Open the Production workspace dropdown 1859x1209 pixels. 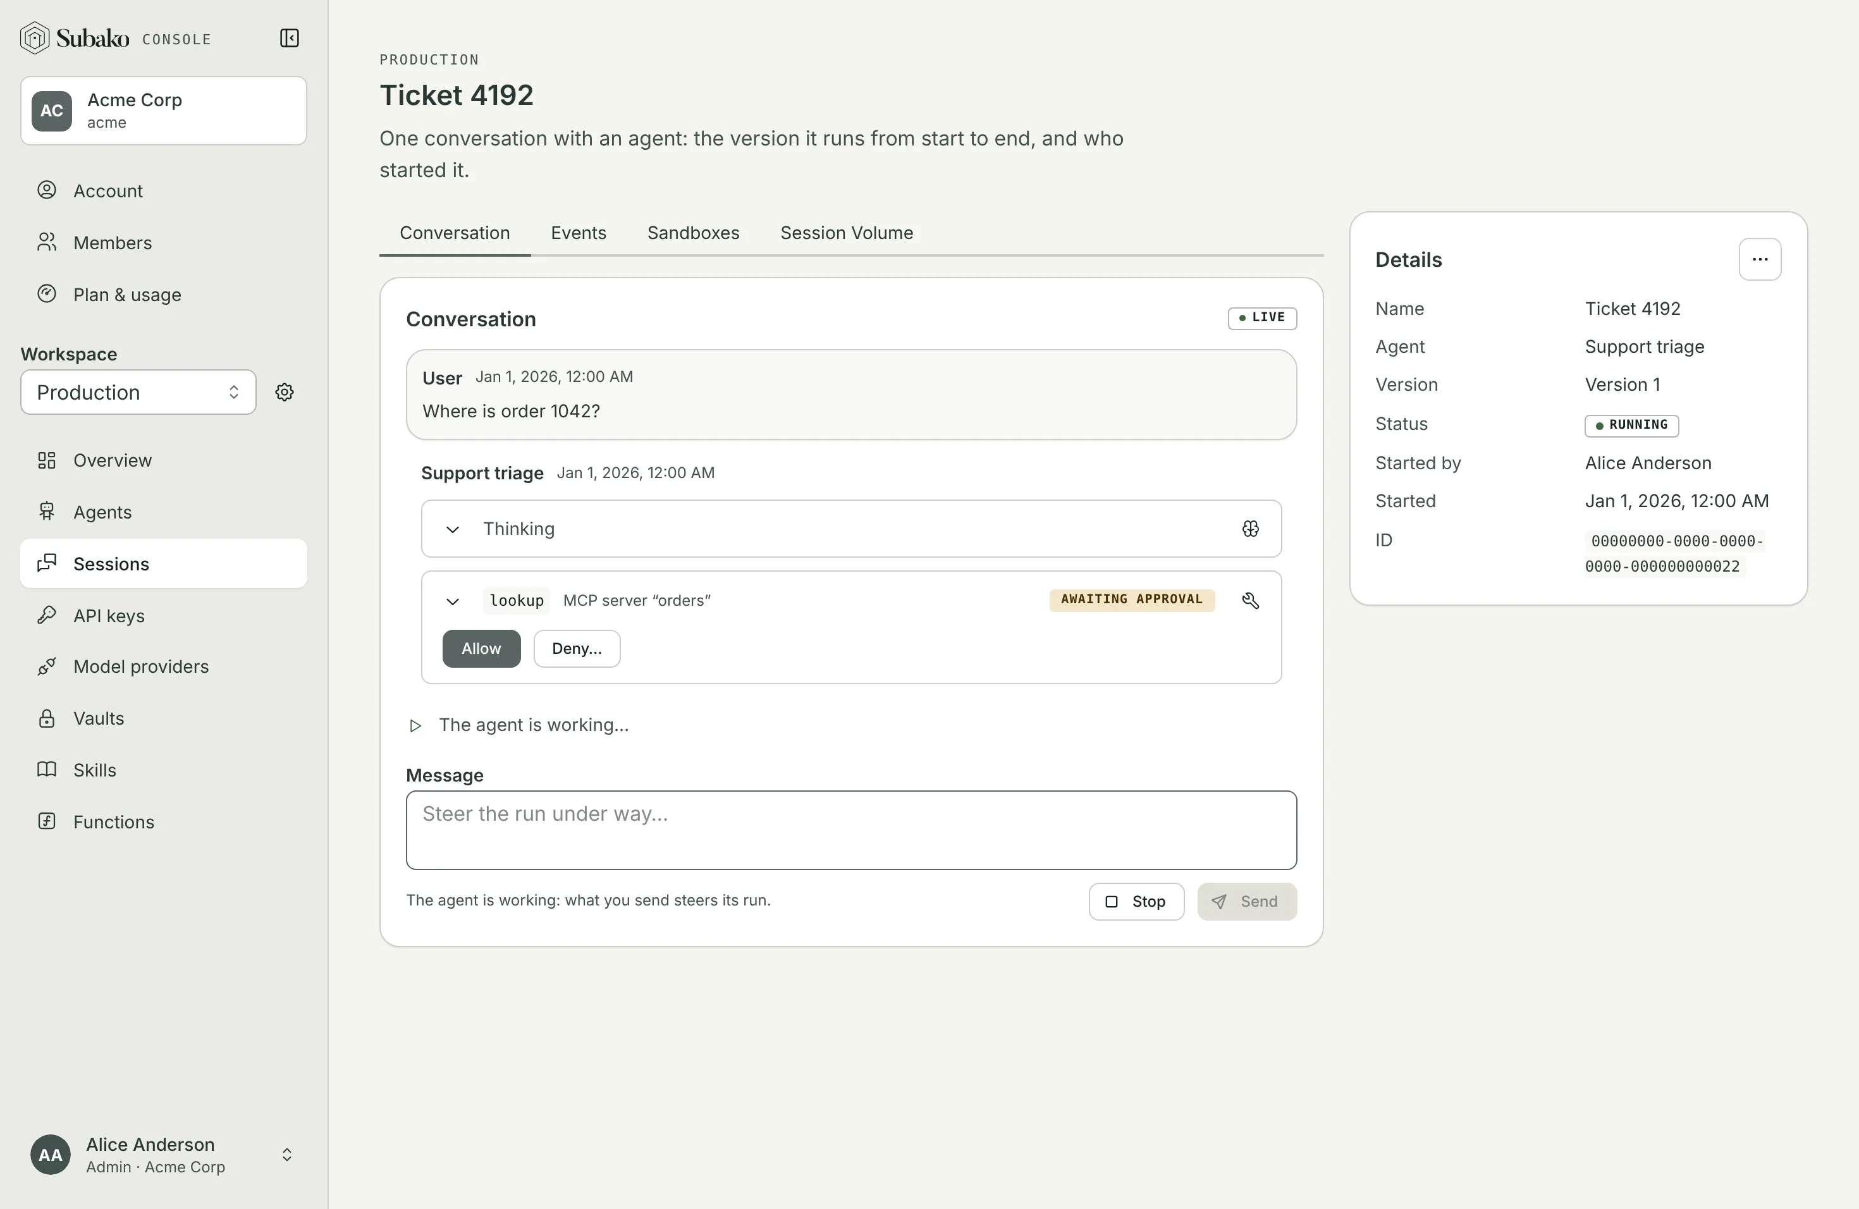click(x=138, y=392)
